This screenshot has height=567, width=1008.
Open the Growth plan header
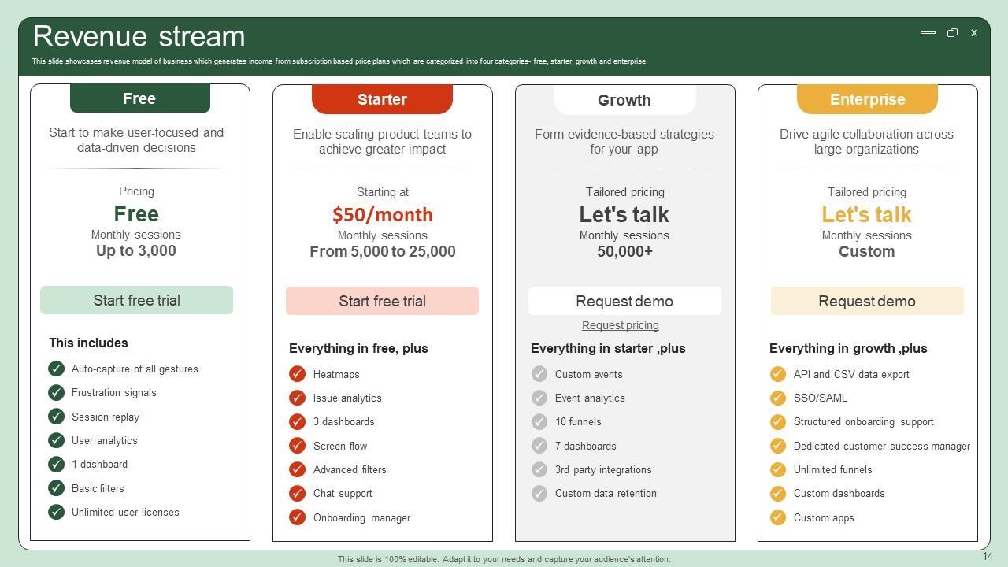624,100
